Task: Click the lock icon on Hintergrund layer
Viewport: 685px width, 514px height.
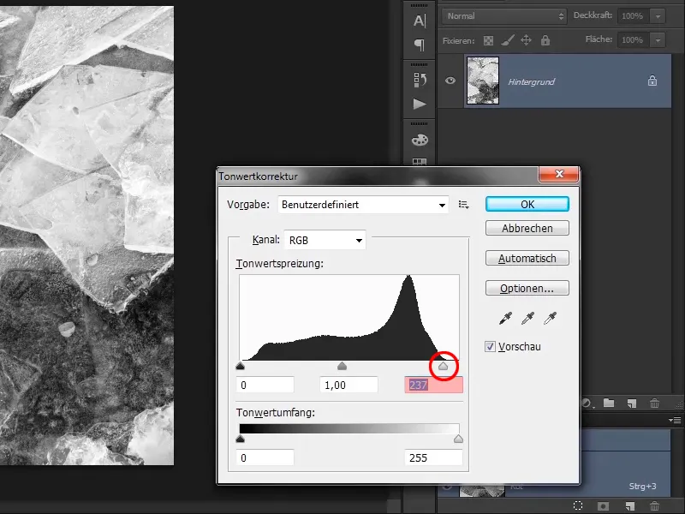Action: [x=652, y=81]
